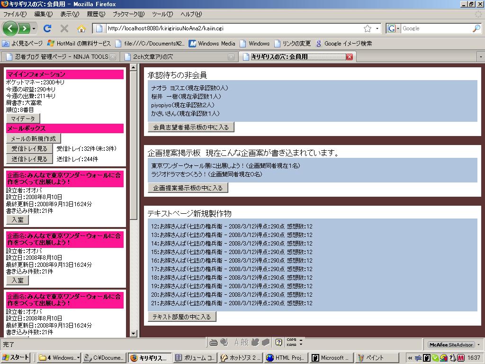485x364 pixels.
Task: Focus the Google search input field
Action: [436, 28]
